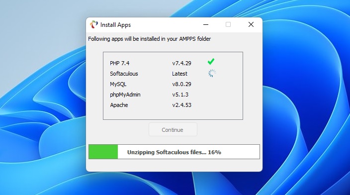Image resolution: width=350 pixels, height=195 pixels.
Task: Click the green checkmark next to PHP 7.4
Action: pos(211,61)
